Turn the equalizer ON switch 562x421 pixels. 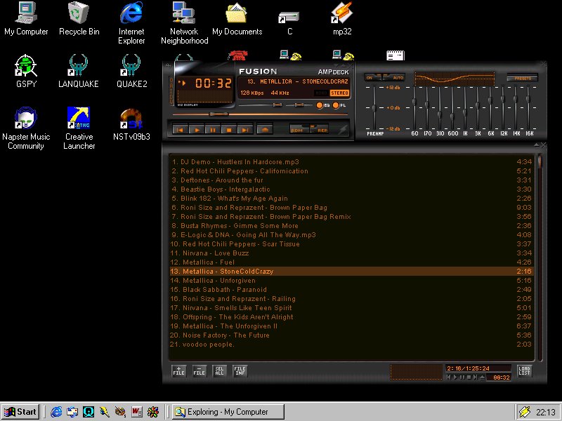click(x=371, y=78)
